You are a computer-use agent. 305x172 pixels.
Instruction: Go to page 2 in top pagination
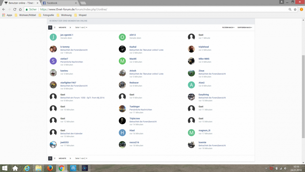(x=55, y=27)
